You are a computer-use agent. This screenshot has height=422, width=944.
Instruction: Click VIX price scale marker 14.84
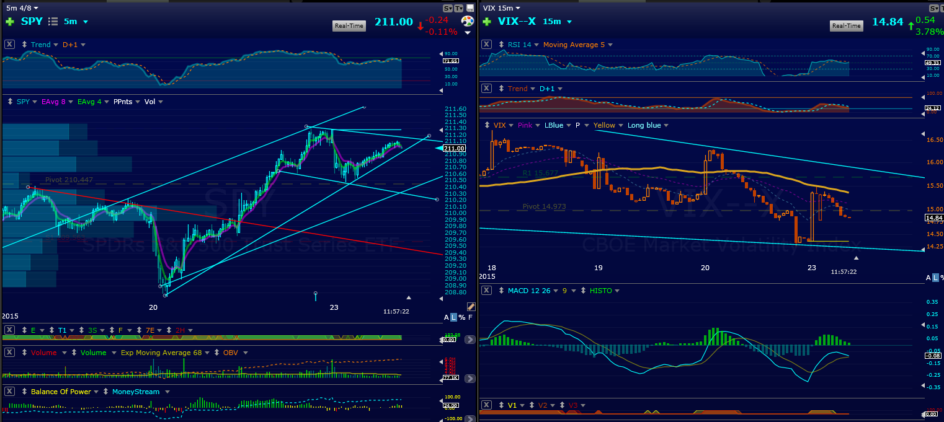pos(934,218)
